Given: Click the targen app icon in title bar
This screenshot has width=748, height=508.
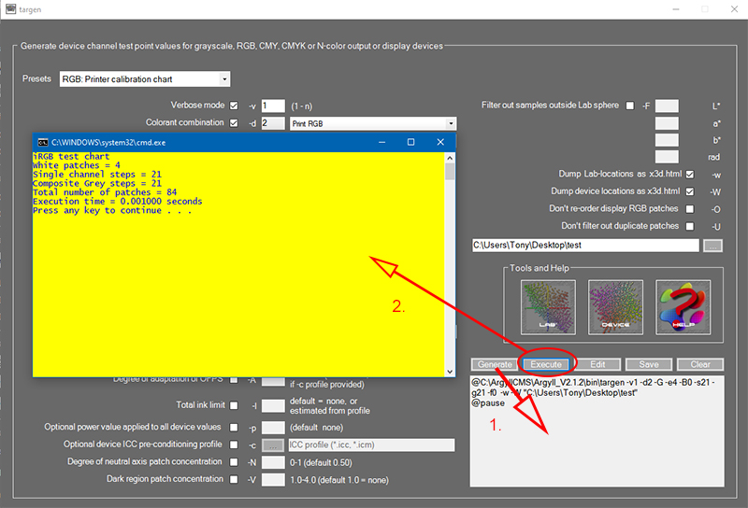Looking at the screenshot, I should tap(11, 9).
